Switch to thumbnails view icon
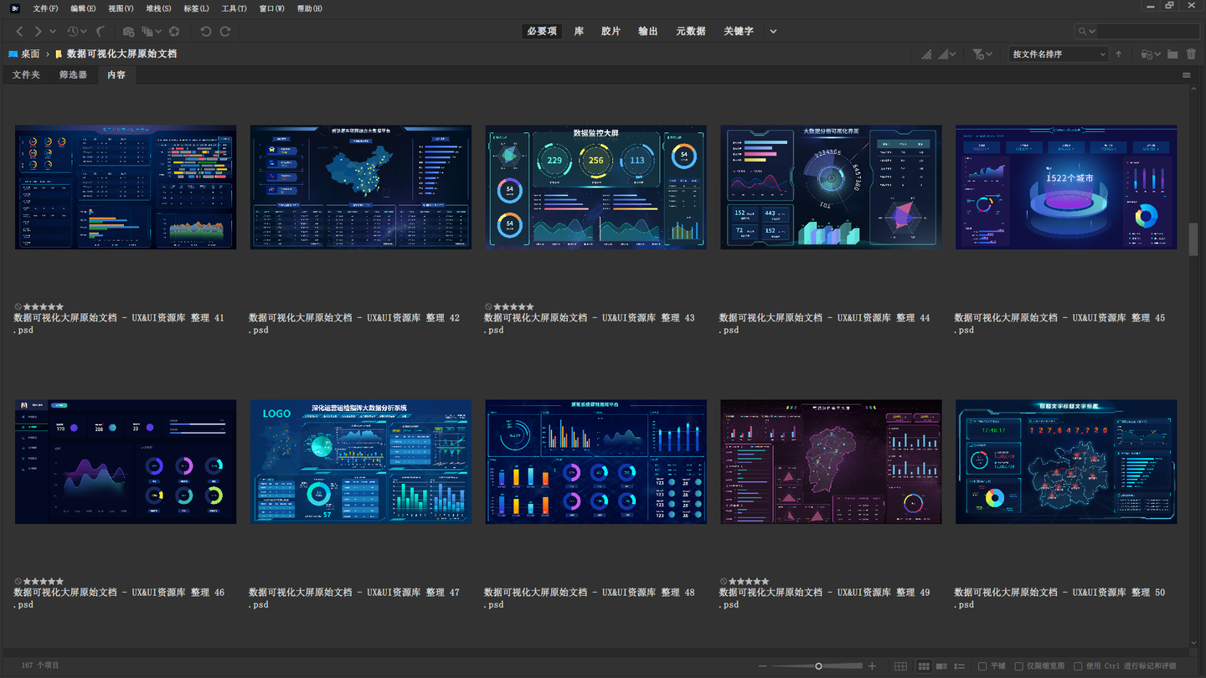 click(x=924, y=666)
